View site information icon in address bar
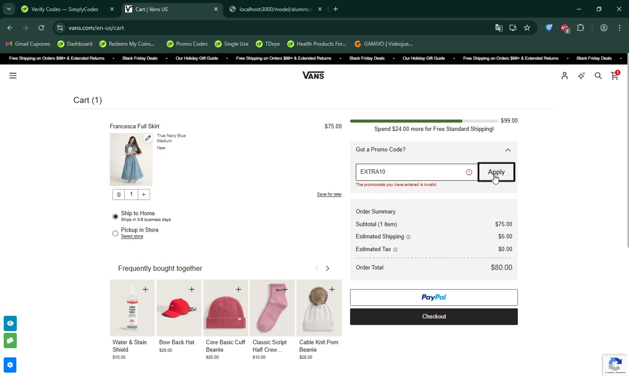The height and width of the screenshot is (376, 629). pyautogui.click(x=60, y=28)
